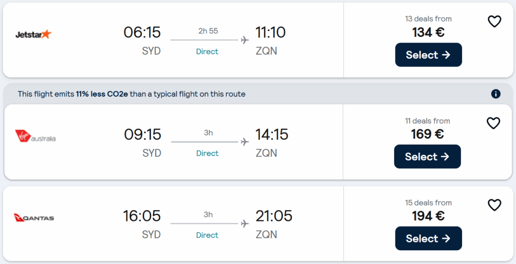Click the 06:15 SYD departure time
Screen dimensions: 516x264
142,32
